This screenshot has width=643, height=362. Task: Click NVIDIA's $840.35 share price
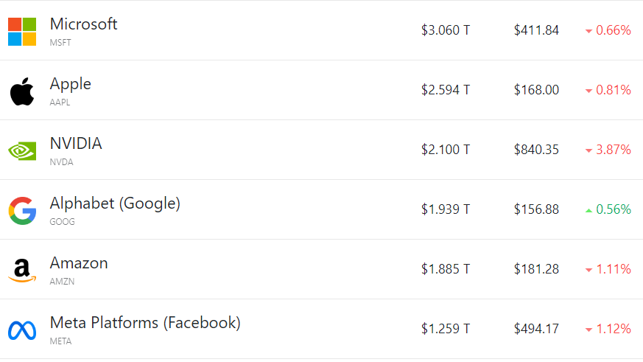pyautogui.click(x=536, y=150)
